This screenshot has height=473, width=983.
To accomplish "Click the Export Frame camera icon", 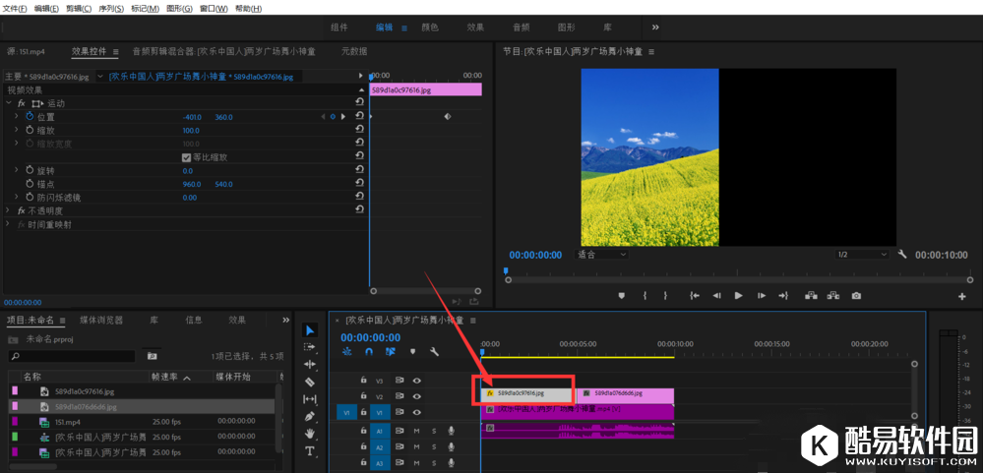I will pos(856,295).
